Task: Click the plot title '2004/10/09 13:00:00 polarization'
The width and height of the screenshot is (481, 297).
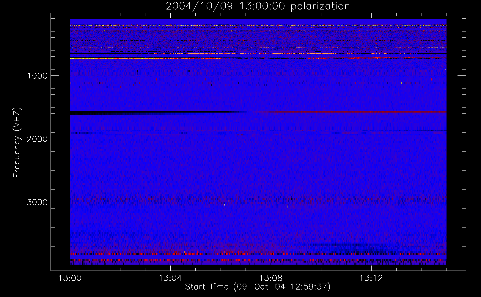Action: [258, 6]
